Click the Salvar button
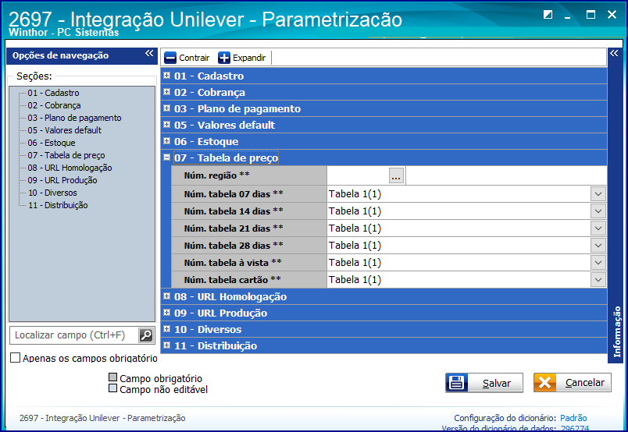 [x=484, y=383]
